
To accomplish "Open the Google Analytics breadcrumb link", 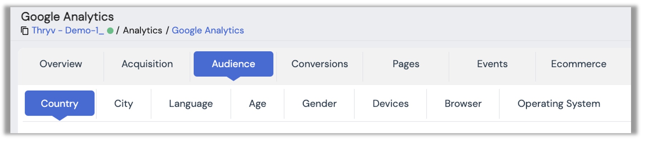I will pyautogui.click(x=208, y=30).
